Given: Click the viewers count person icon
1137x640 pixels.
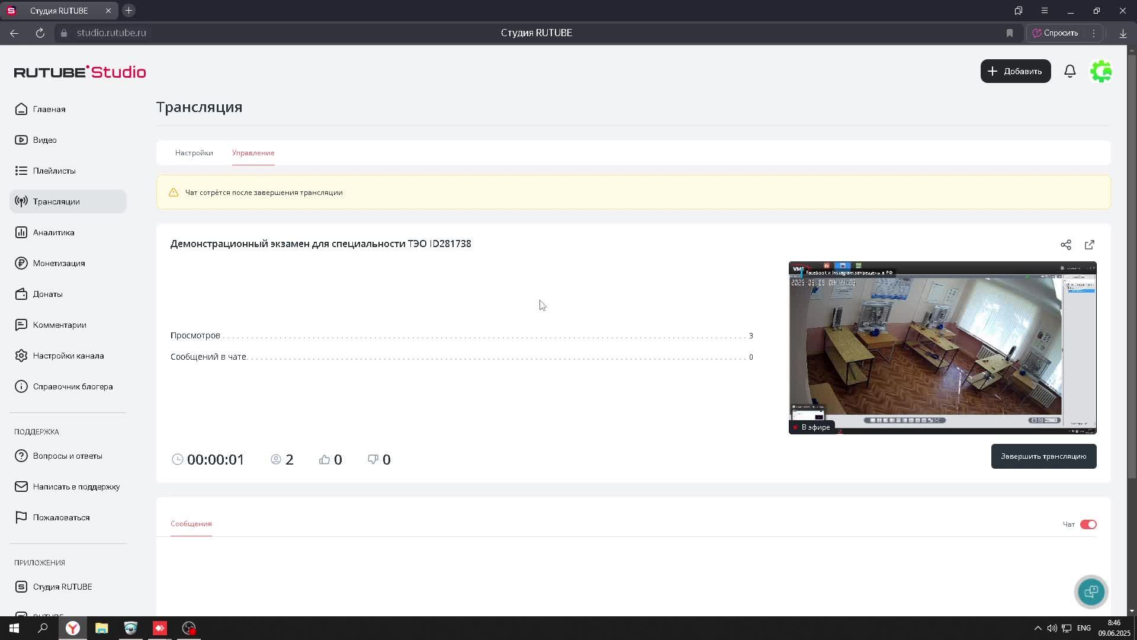Looking at the screenshot, I should 276,459.
